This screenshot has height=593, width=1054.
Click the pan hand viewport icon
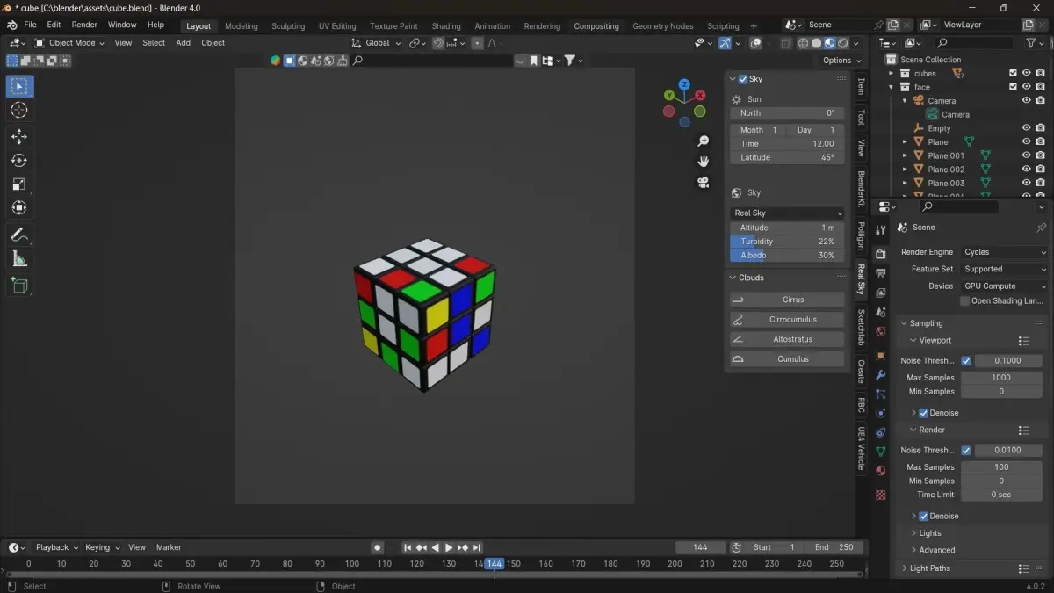click(x=703, y=162)
